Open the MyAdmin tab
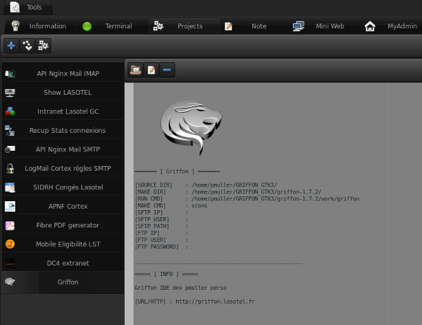Viewport: 422px width, 325px height. pos(392,26)
